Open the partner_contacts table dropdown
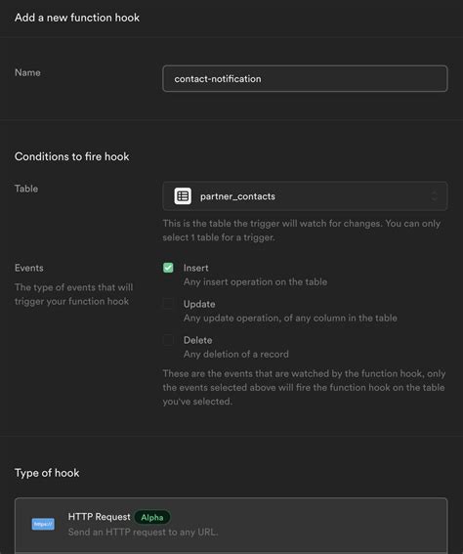 click(305, 196)
